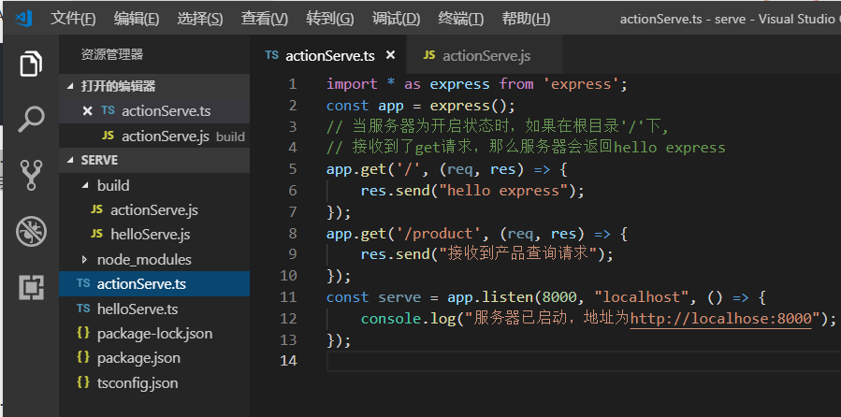Image resolution: width=841 pixels, height=417 pixels.
Task: Click braces icon beside package-lock.json
Action: (83, 333)
